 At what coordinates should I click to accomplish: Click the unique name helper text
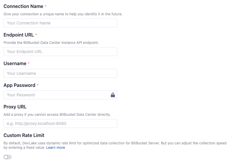click(63, 14)
